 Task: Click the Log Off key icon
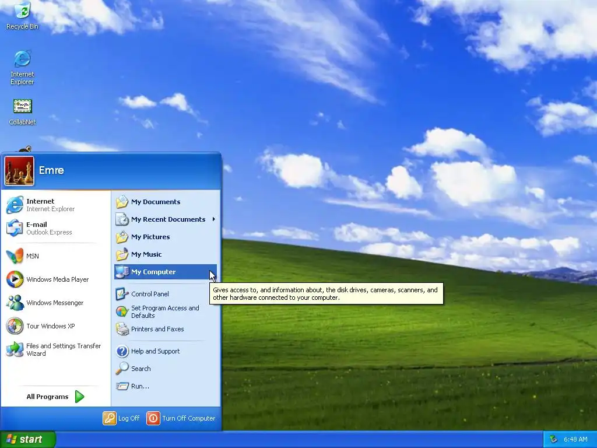tap(109, 418)
